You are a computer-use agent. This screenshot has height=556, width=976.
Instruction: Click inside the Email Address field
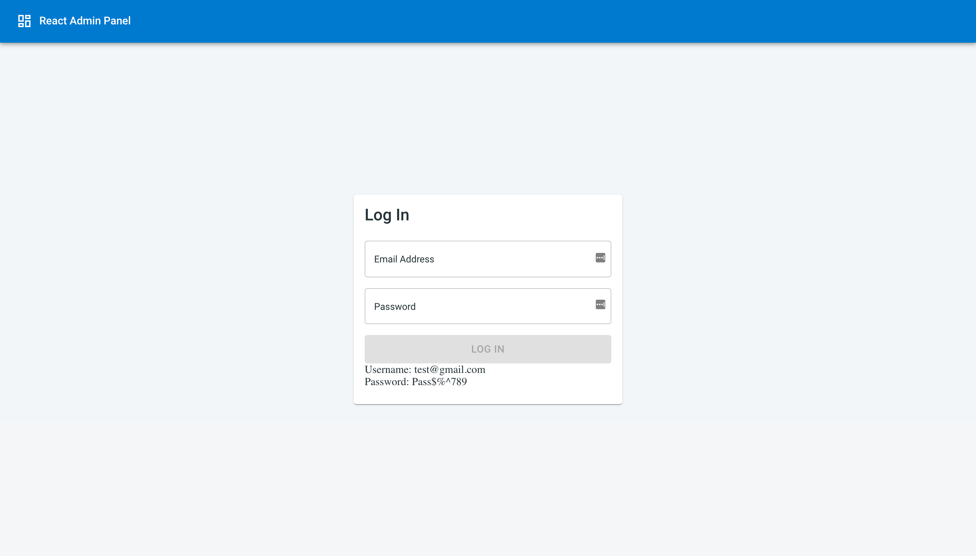(487, 259)
